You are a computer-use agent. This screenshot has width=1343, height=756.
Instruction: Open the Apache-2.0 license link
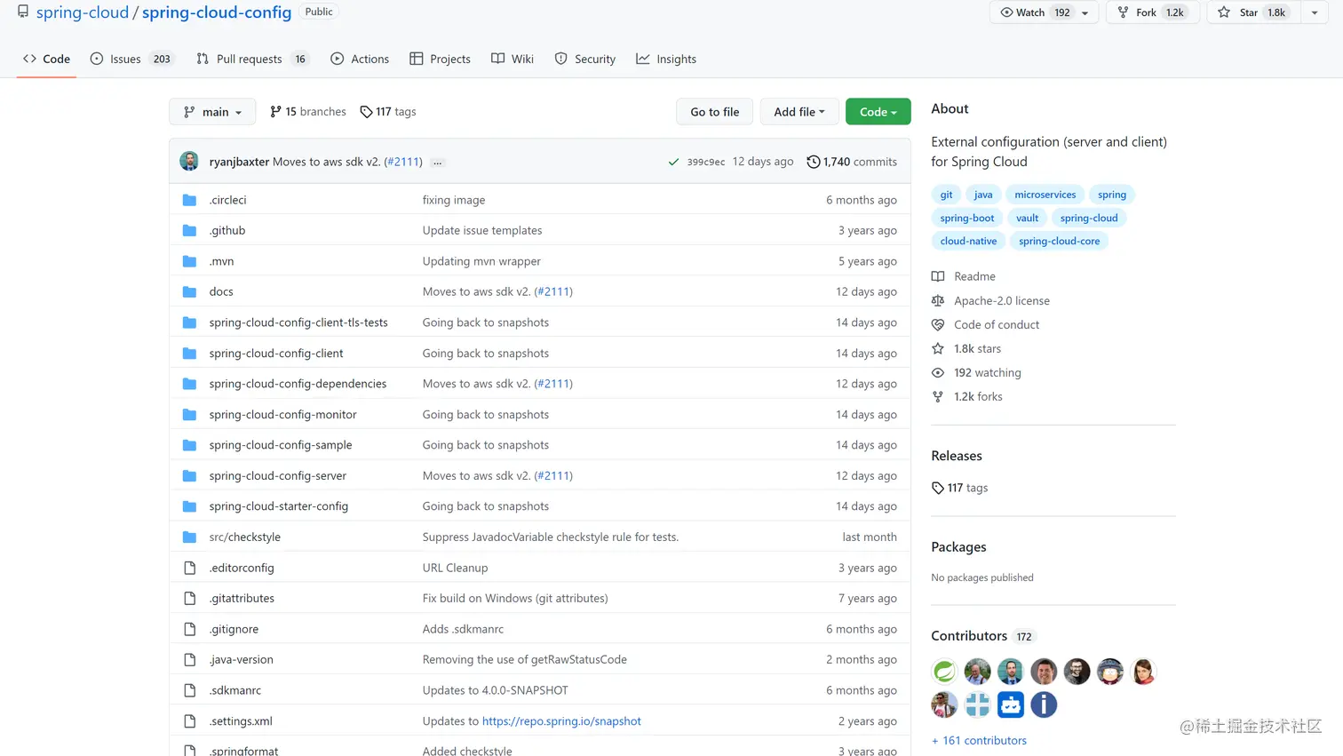tap(1002, 300)
